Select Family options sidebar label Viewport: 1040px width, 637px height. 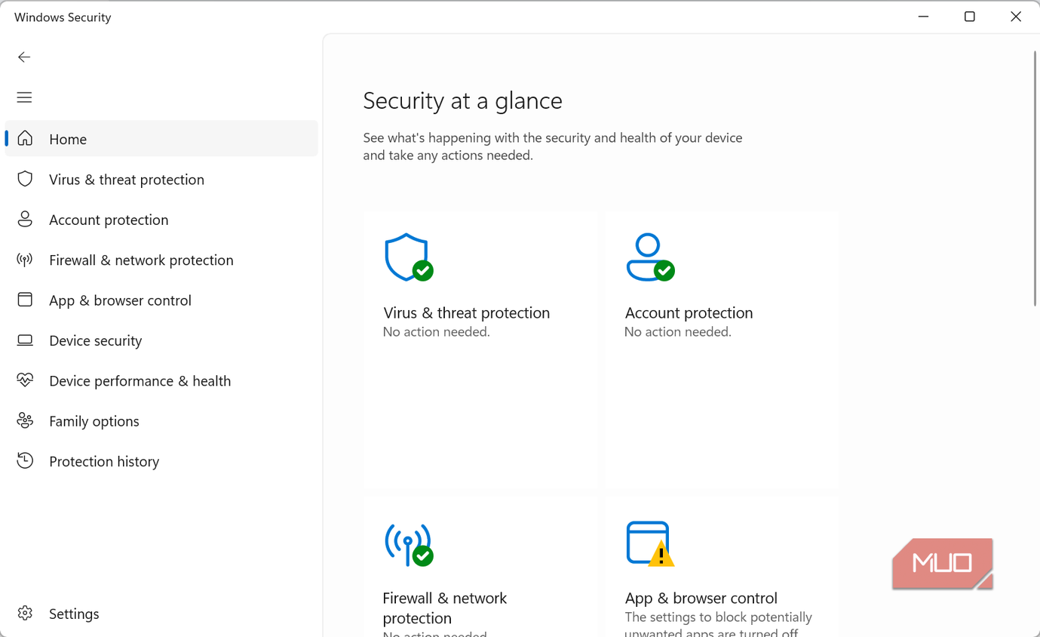[94, 421]
